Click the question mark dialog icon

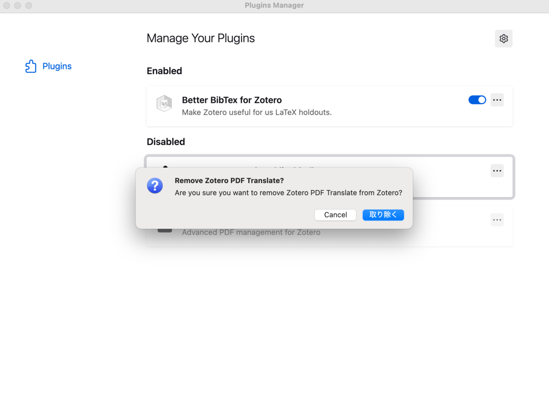pos(155,186)
